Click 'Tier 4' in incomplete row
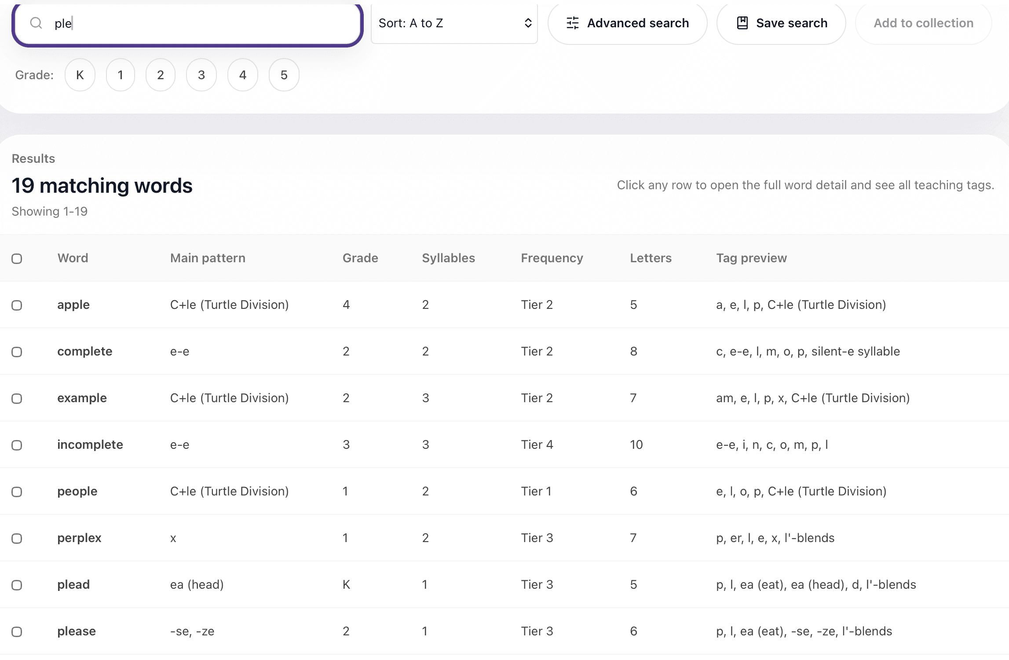 (537, 444)
